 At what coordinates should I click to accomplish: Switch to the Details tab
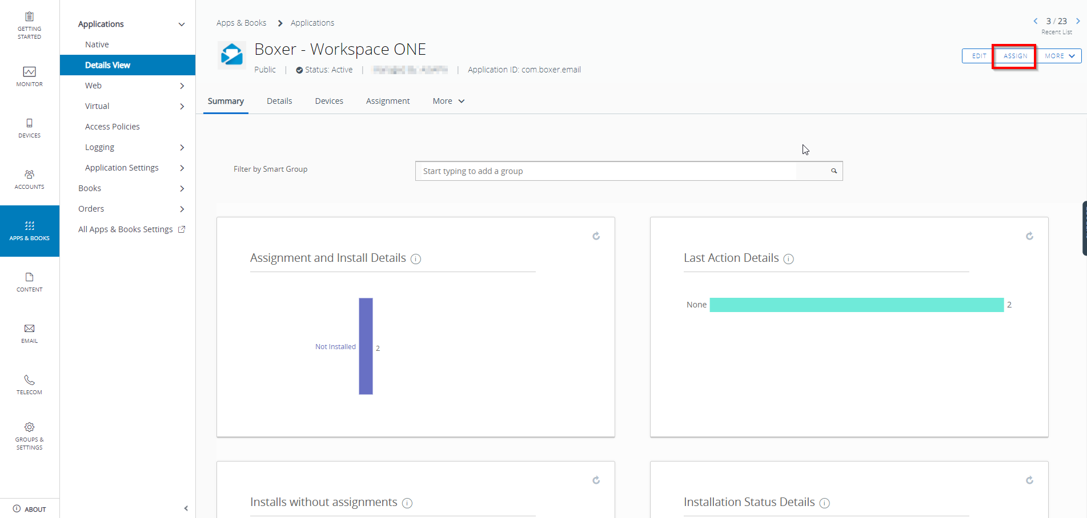pyautogui.click(x=279, y=100)
